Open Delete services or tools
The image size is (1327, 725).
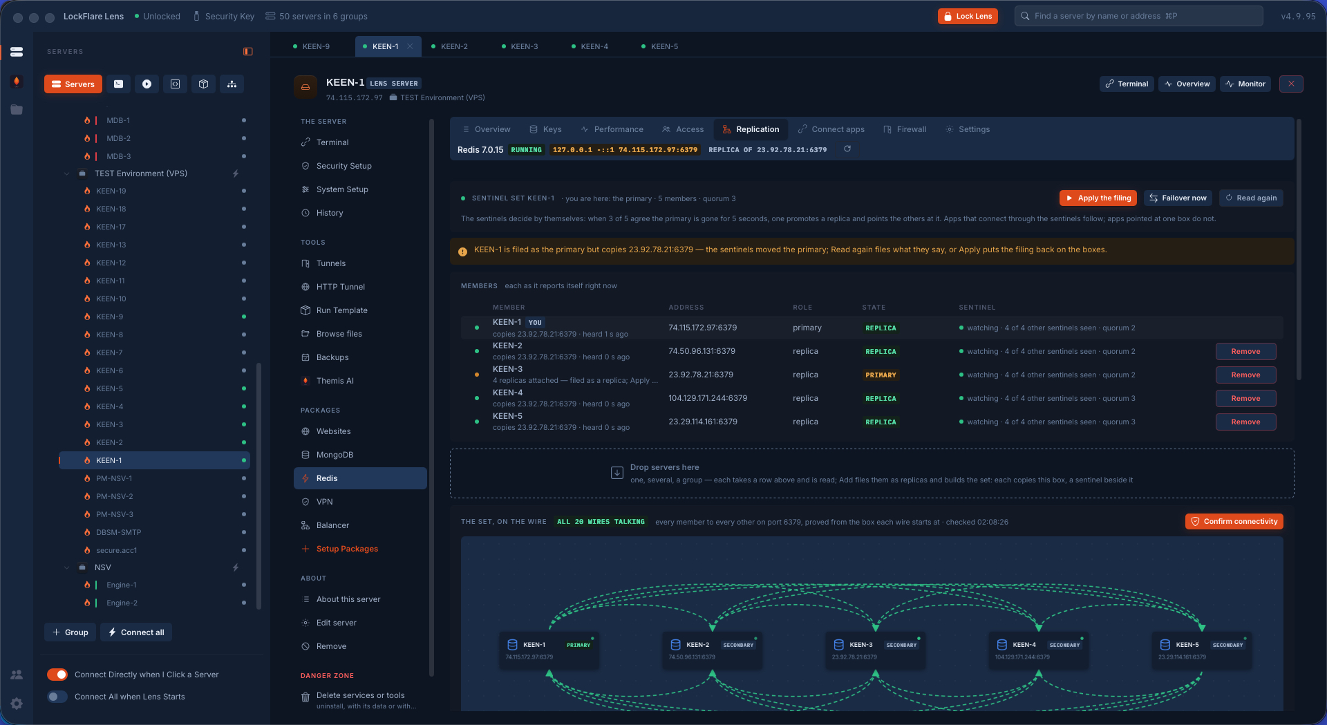click(x=360, y=700)
